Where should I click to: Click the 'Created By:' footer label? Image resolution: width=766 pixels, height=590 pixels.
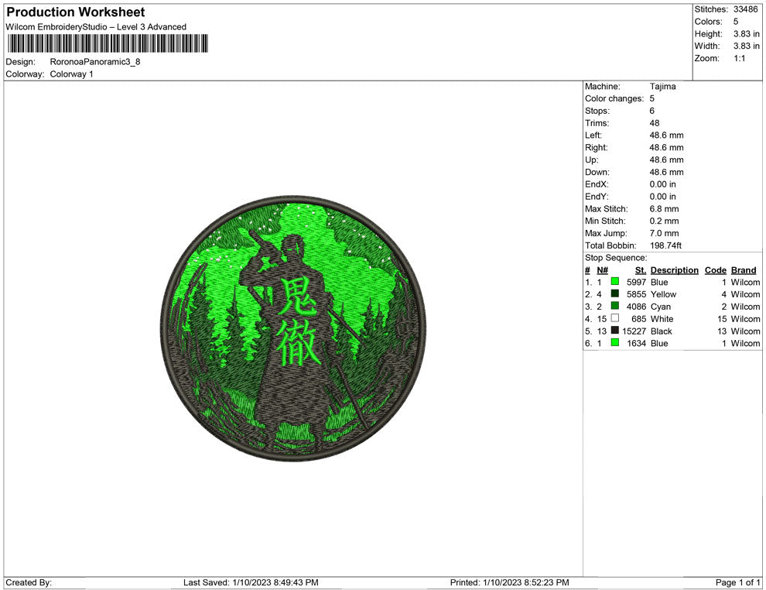pyautogui.click(x=29, y=582)
